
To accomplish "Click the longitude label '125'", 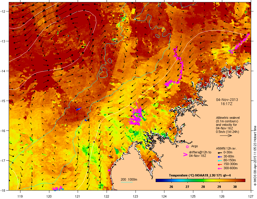I will [193, 196].
